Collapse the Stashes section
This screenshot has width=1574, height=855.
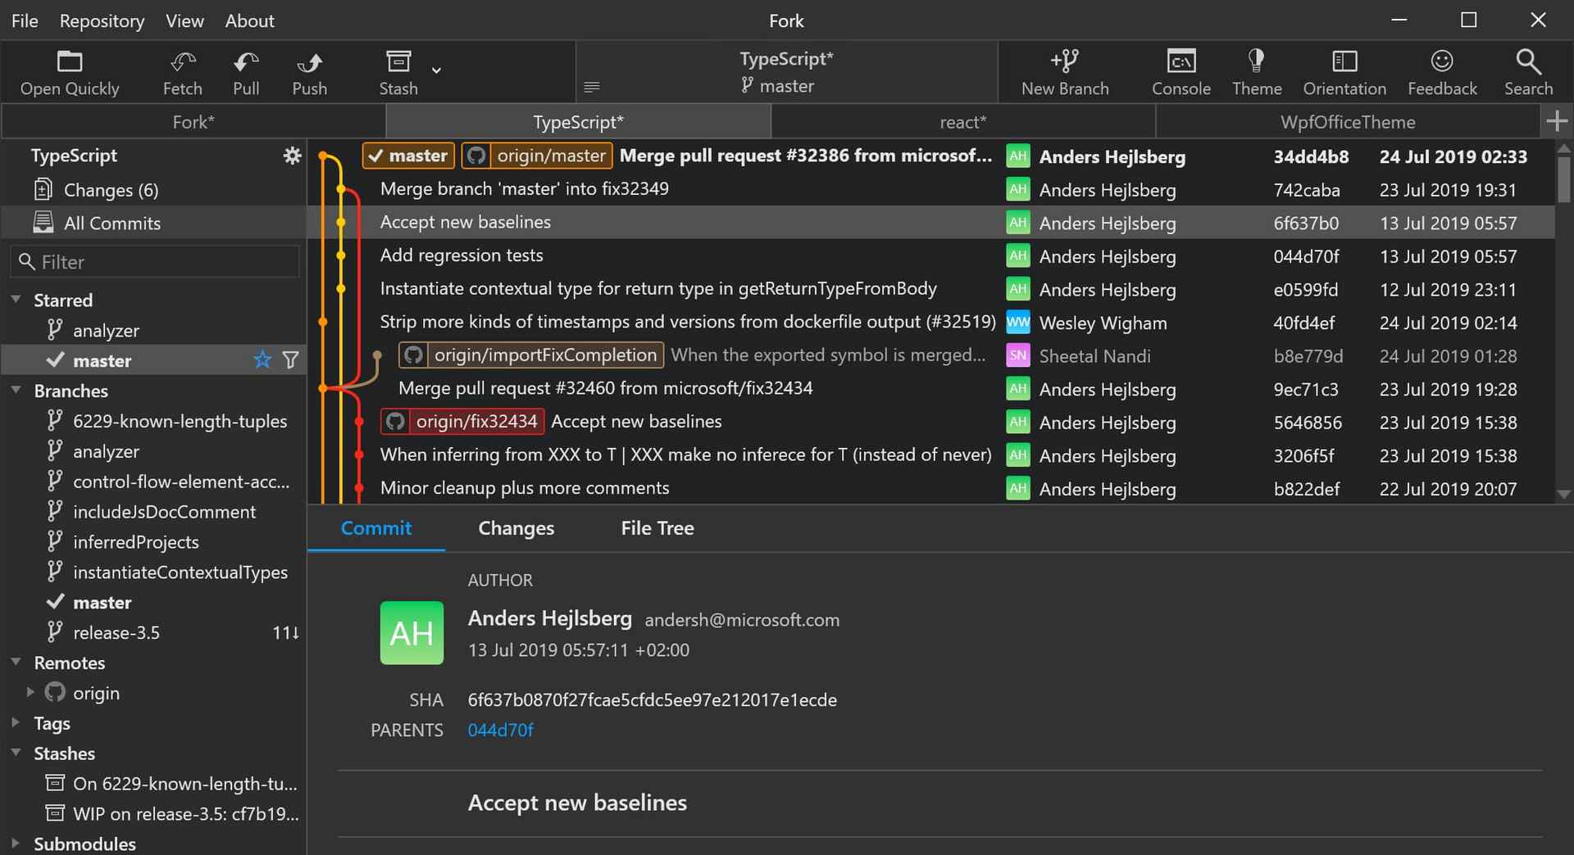pyautogui.click(x=16, y=753)
